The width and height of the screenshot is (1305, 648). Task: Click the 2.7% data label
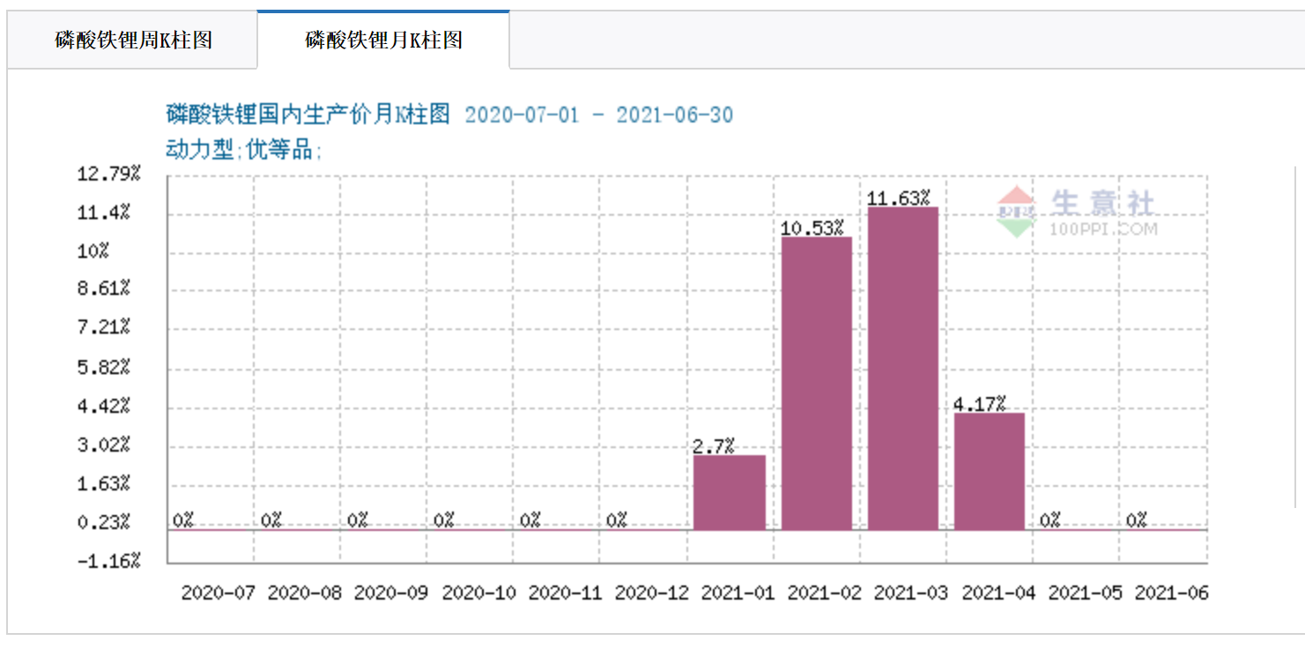pos(714,446)
